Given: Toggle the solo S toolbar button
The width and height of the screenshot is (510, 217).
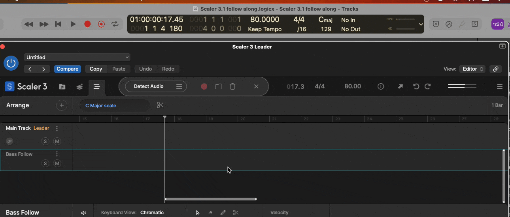Looking at the screenshot, I should point(475,24).
